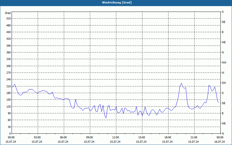Click the 00:00 time label above 16.07.24
Image resolution: width=232 pixels, height=145 pixels.
(x=220, y=137)
